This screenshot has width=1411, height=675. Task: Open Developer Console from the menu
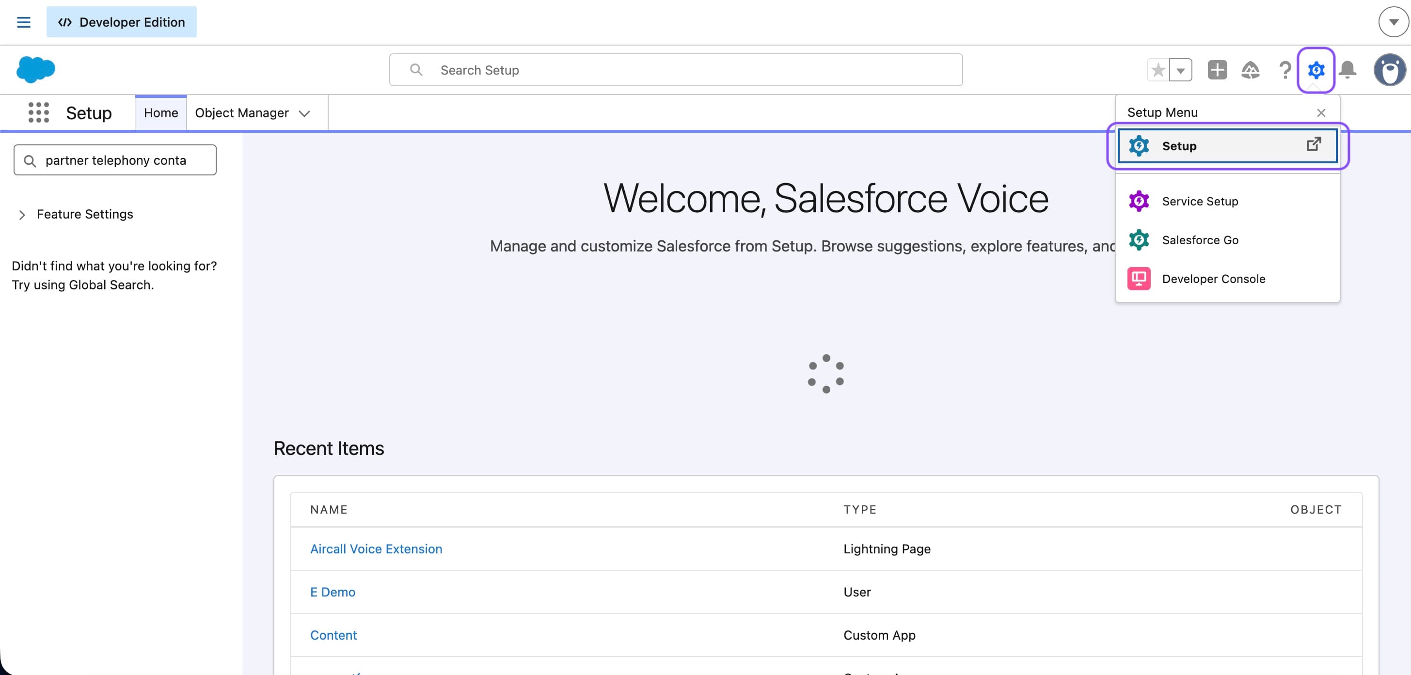coord(1227,279)
